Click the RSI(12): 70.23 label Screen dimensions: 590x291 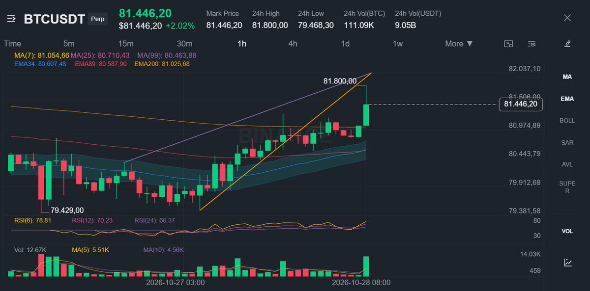92,220
